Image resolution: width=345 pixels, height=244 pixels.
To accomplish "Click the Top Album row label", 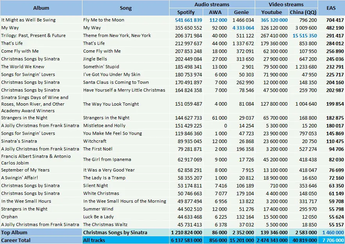I will click(14, 232).
